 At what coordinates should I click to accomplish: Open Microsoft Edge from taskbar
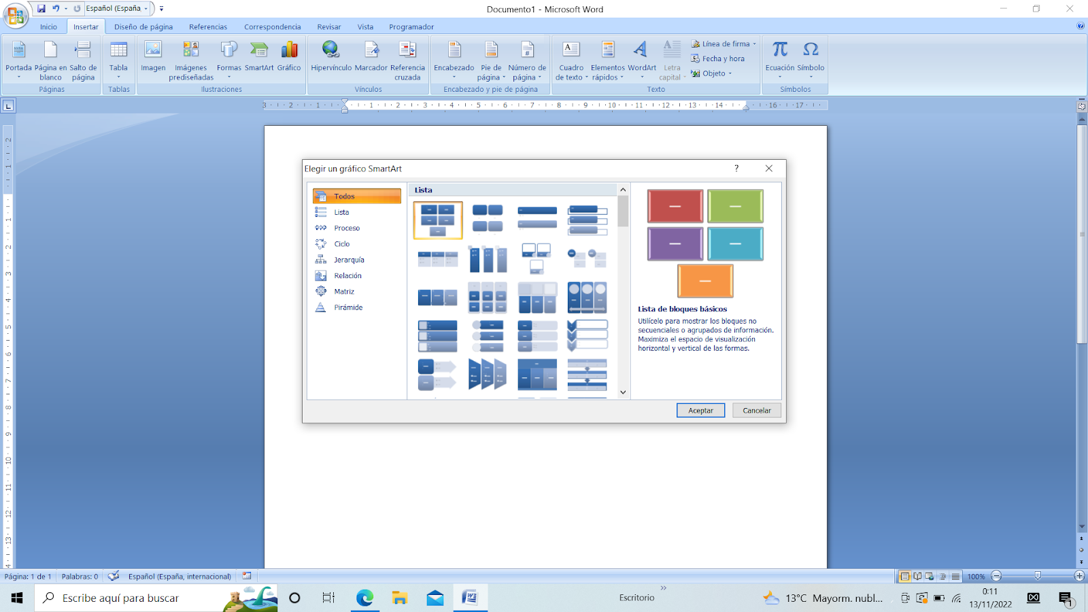(364, 598)
